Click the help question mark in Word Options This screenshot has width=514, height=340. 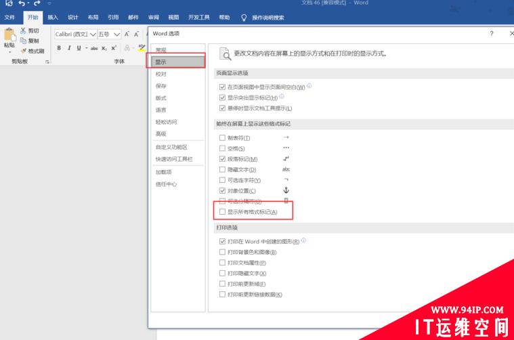tap(492, 33)
